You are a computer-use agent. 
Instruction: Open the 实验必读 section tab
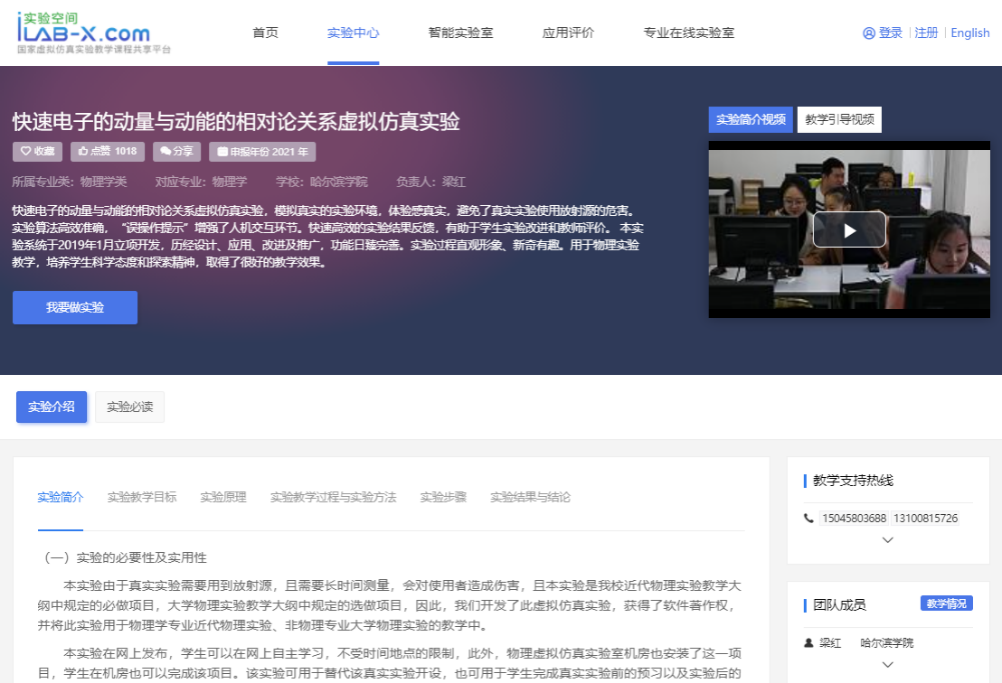129,407
